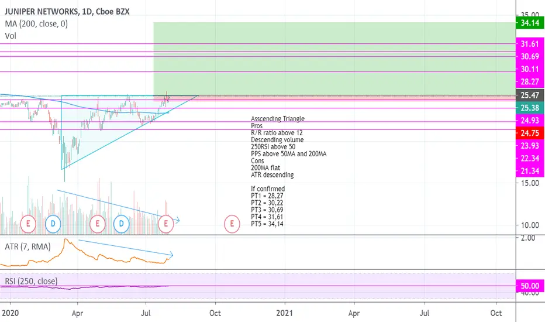The image size is (545, 322).
Task: Click the 'Ascending Triangle' note heading
Action: tap(278, 119)
